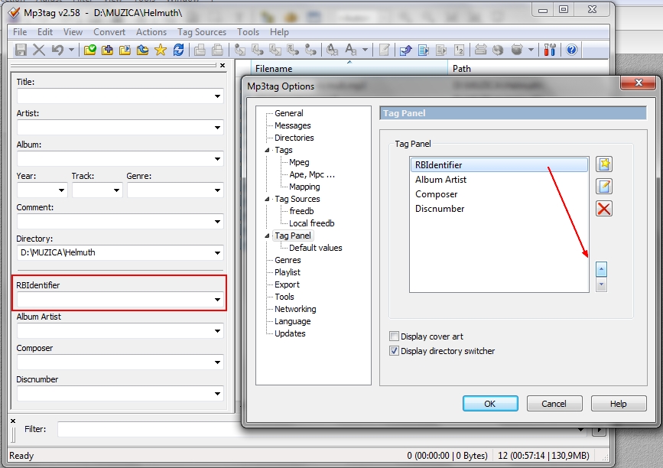
Task: Open the File menu
Action: pos(20,32)
